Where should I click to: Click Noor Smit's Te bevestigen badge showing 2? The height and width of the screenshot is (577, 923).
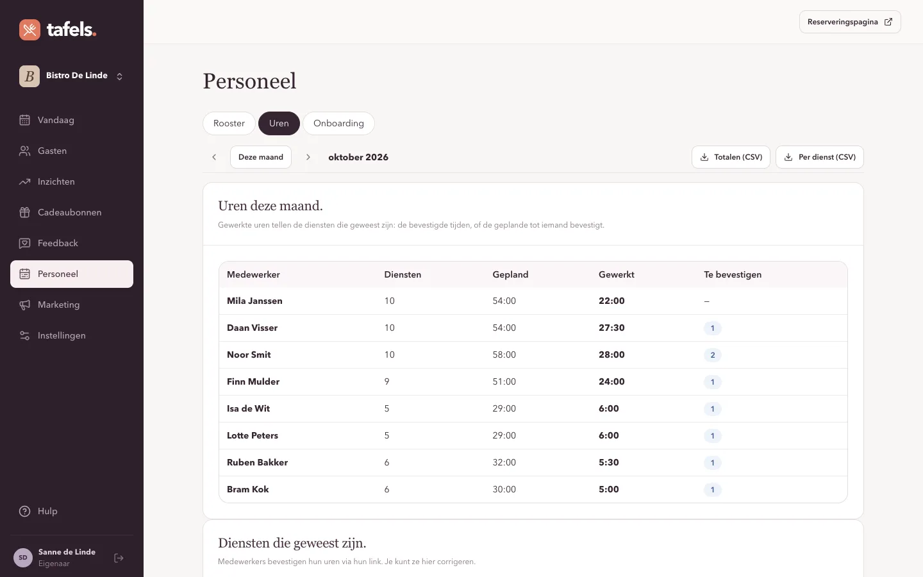point(713,355)
